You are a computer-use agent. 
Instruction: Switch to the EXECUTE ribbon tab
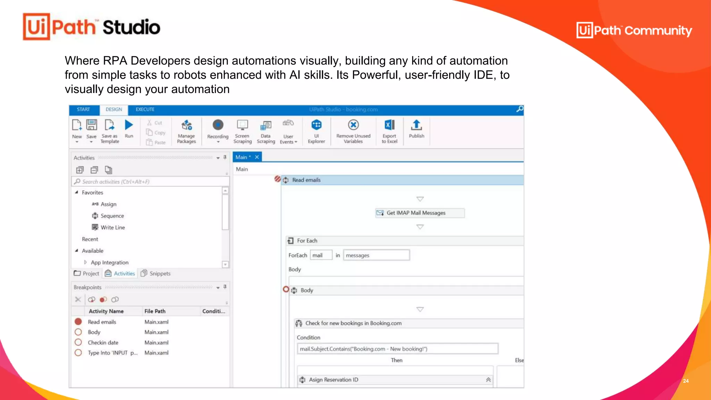(x=145, y=109)
